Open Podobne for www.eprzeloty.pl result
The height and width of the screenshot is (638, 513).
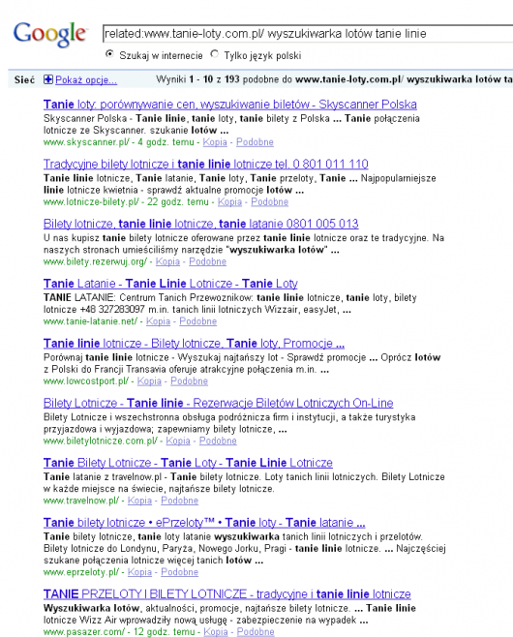click(180, 572)
